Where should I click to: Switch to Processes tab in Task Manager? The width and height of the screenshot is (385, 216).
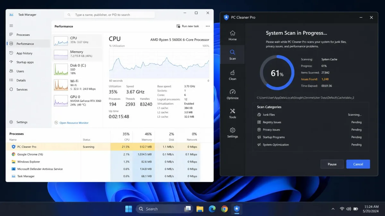[29, 35]
